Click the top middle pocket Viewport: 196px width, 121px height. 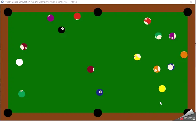98,12
